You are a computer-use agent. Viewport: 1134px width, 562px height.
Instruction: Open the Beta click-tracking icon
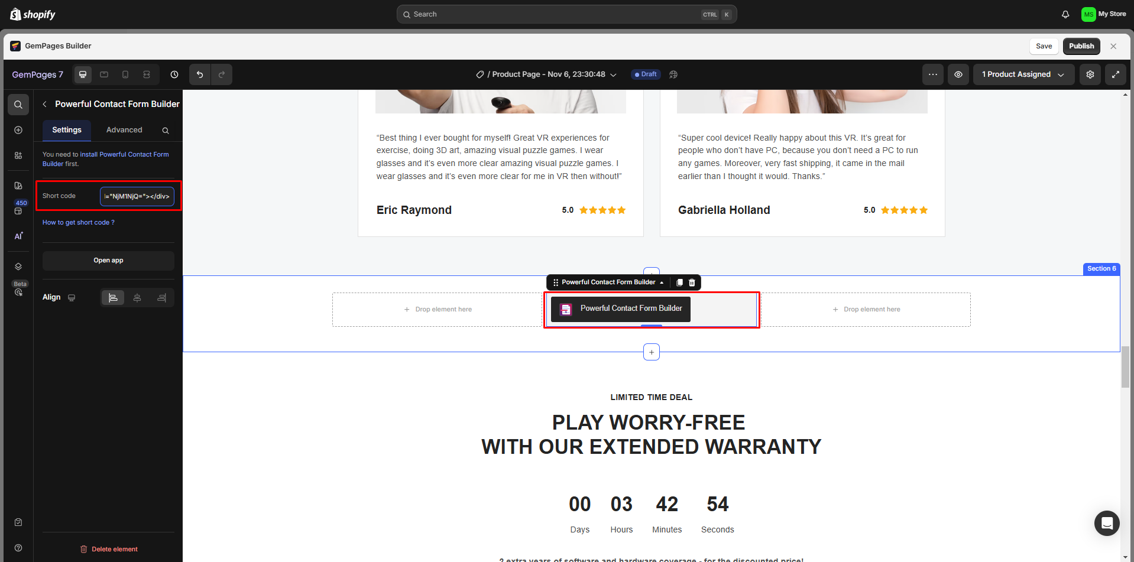[x=18, y=289]
